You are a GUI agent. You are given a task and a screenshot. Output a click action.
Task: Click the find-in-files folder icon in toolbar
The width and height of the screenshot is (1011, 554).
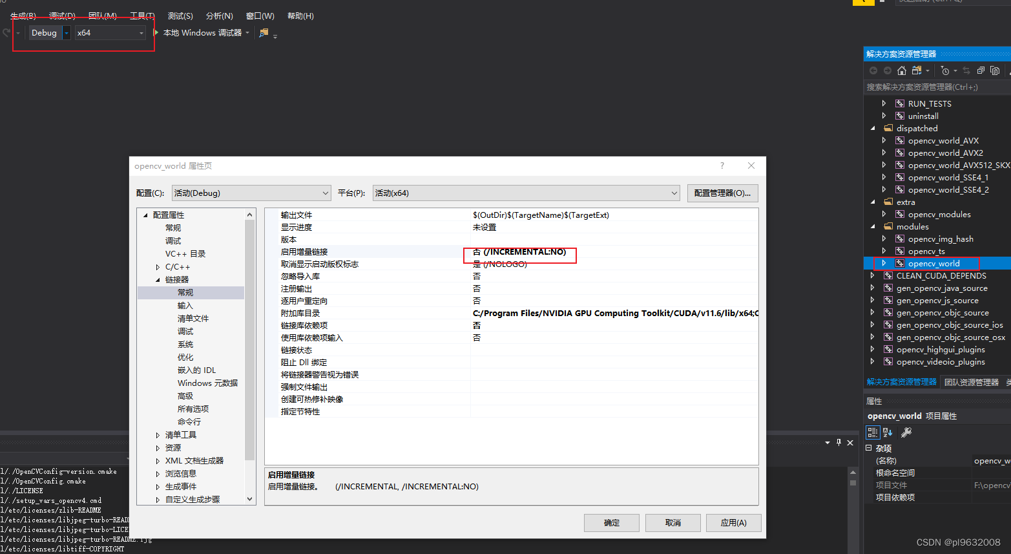pyautogui.click(x=264, y=32)
